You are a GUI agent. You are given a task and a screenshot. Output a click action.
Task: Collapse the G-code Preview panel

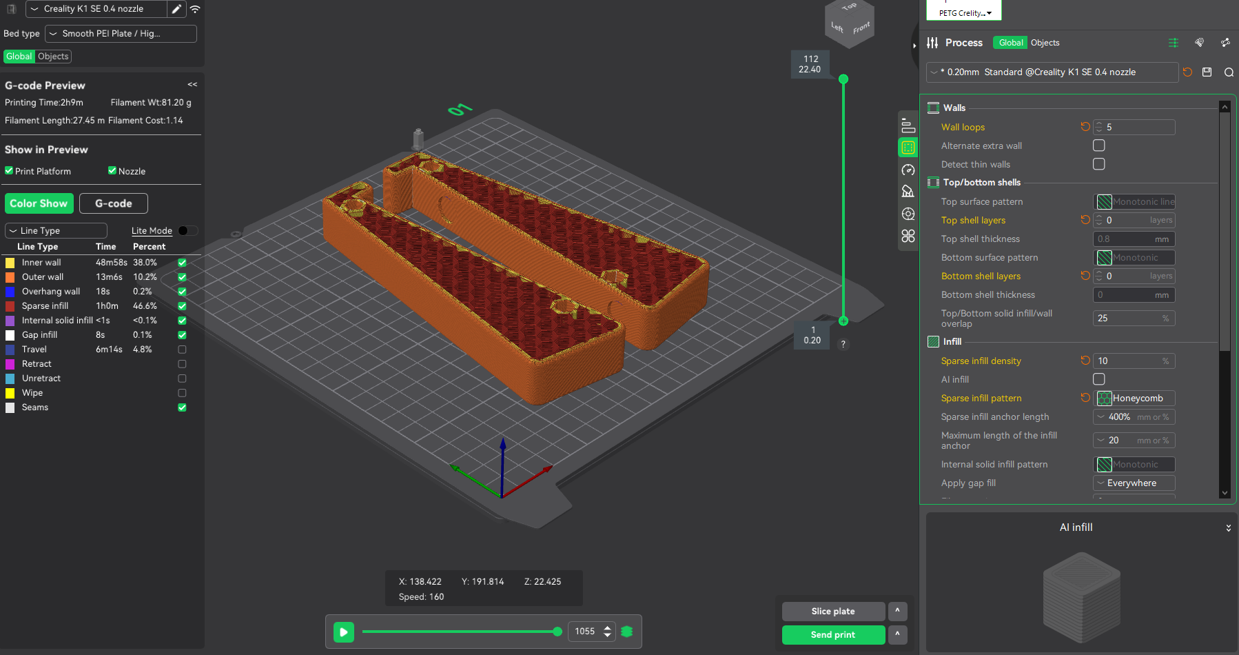(192, 85)
